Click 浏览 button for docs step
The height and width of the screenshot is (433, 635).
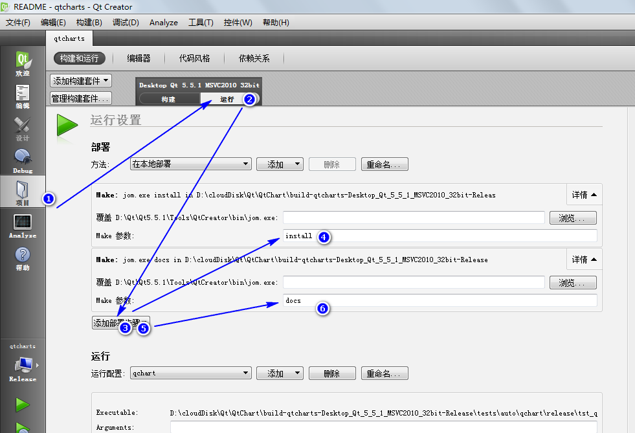[573, 283]
